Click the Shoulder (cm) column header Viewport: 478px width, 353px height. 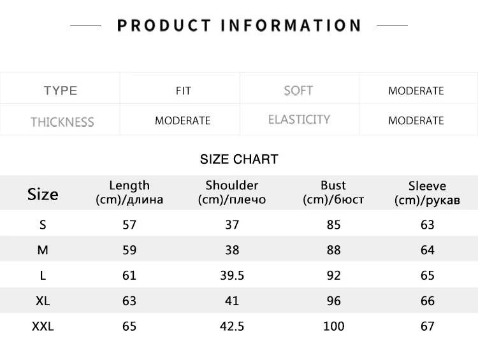[232, 192]
